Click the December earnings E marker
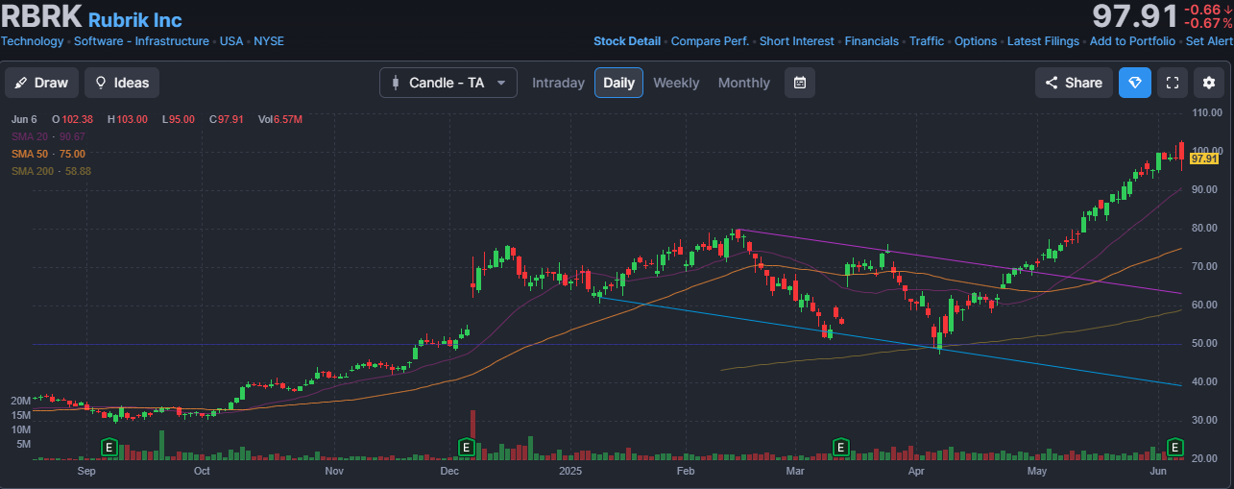1234x489 pixels. pyautogui.click(x=466, y=447)
